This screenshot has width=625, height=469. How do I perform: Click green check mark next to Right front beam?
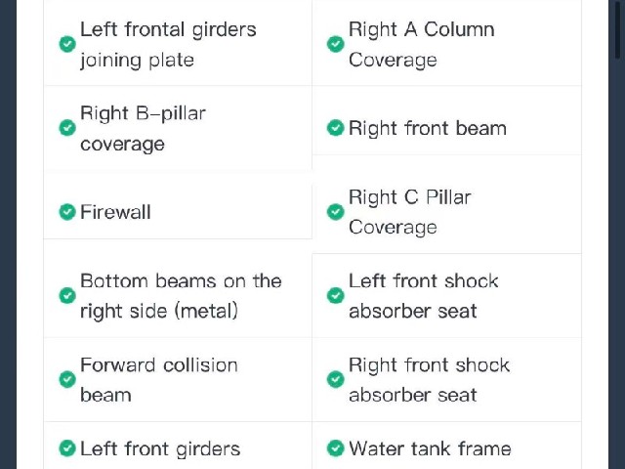point(336,128)
